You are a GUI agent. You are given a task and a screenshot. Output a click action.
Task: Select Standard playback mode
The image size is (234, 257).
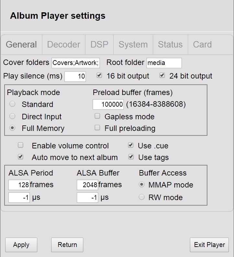coord(12,104)
